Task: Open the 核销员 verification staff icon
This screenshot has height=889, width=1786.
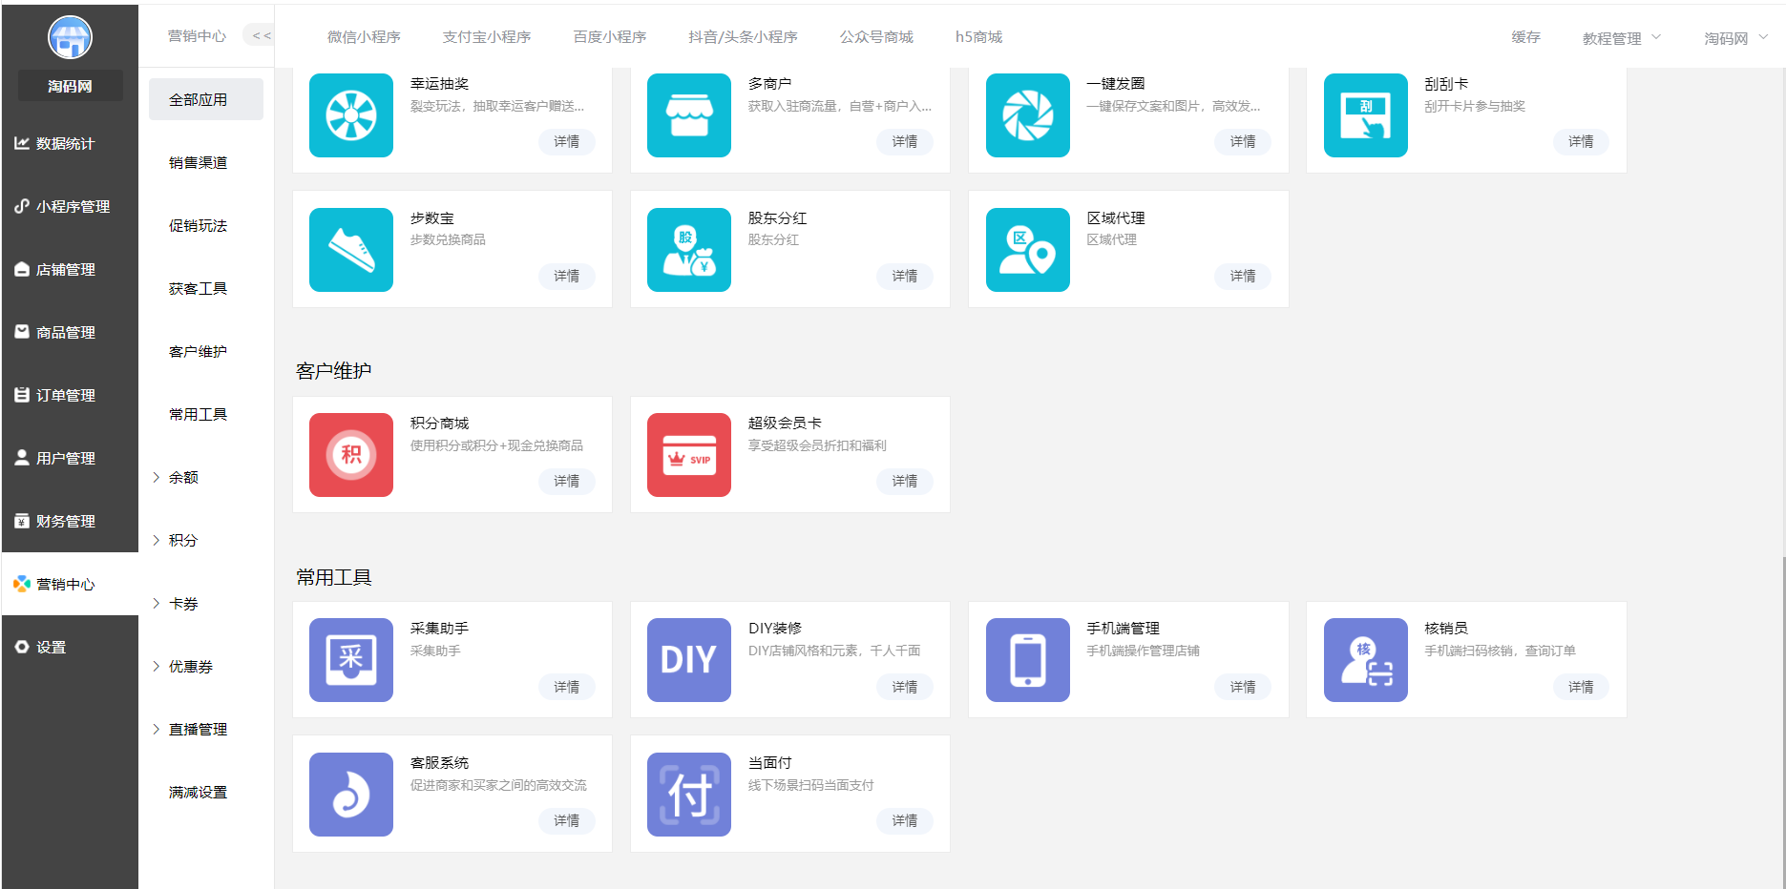Action: tap(1366, 660)
